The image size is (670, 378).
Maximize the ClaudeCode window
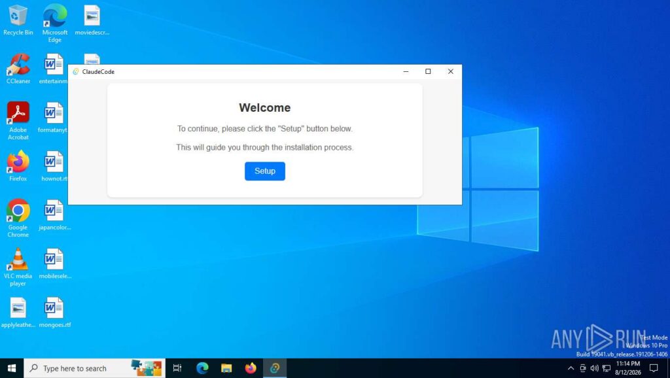(428, 72)
